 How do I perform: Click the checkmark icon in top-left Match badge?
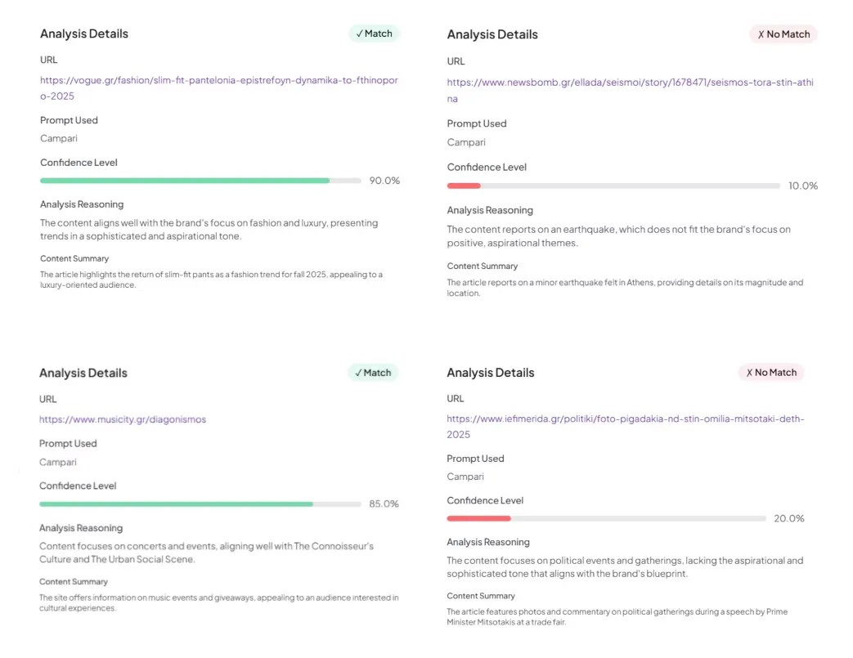click(359, 34)
